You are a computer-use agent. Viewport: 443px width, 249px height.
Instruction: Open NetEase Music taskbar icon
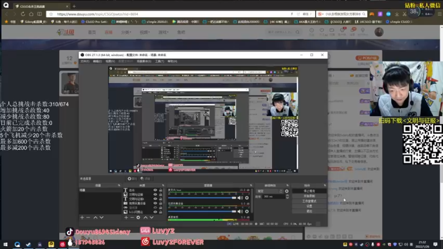[x=62, y=245]
